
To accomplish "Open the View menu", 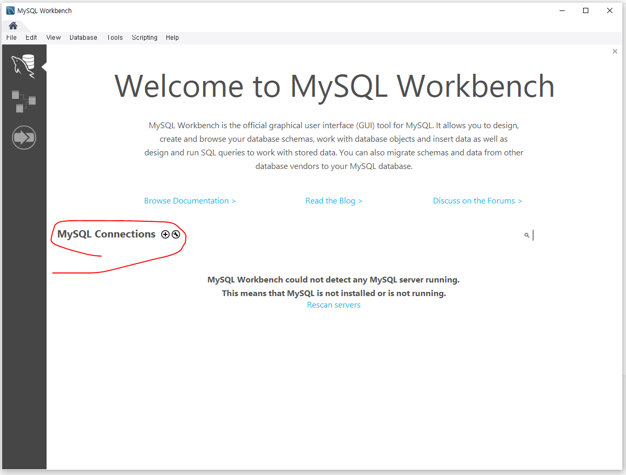I will pyautogui.click(x=53, y=38).
